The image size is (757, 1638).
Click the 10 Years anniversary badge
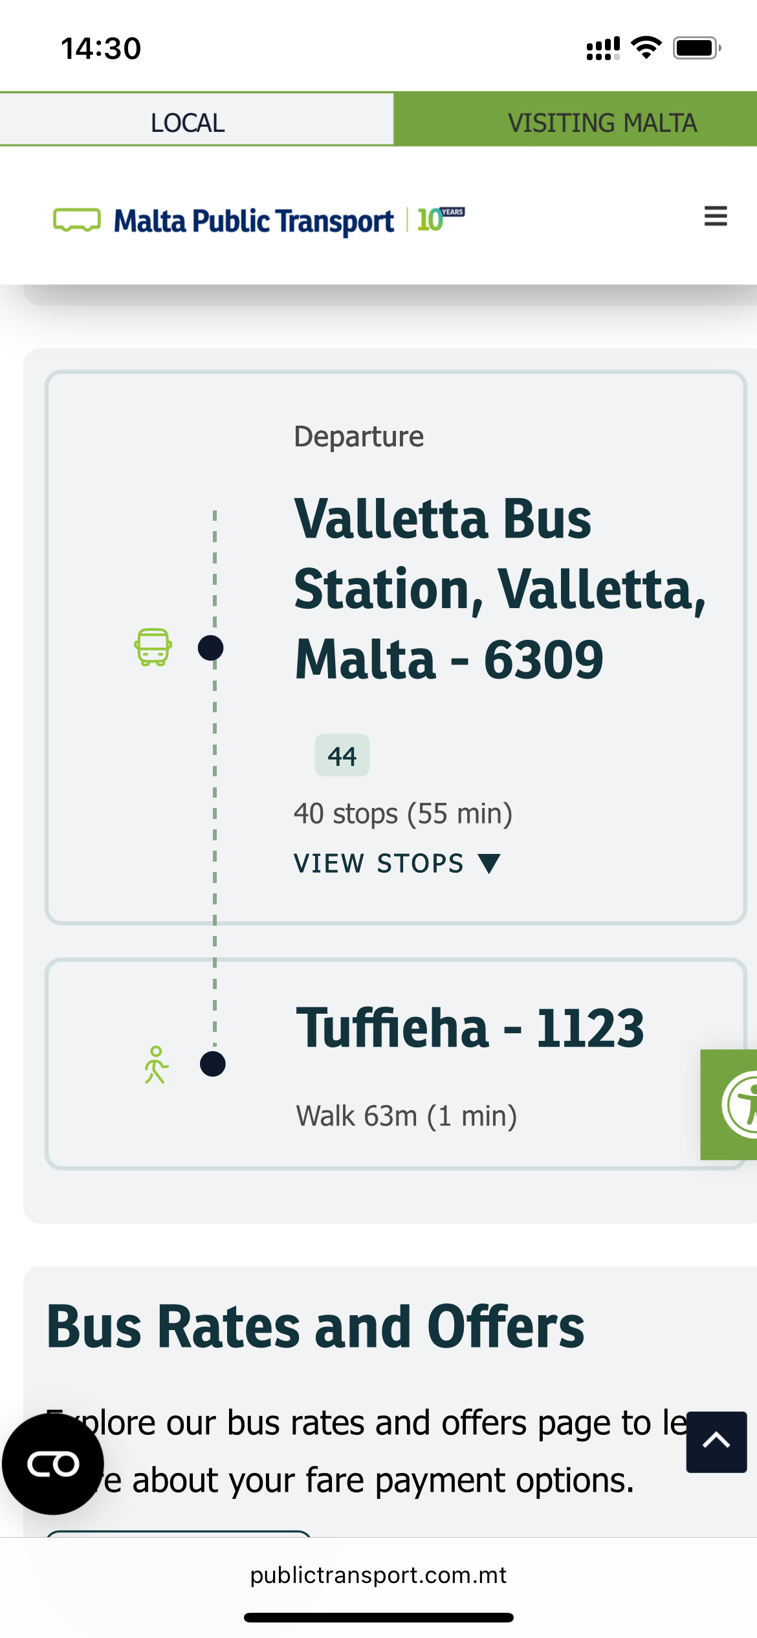pos(441,219)
